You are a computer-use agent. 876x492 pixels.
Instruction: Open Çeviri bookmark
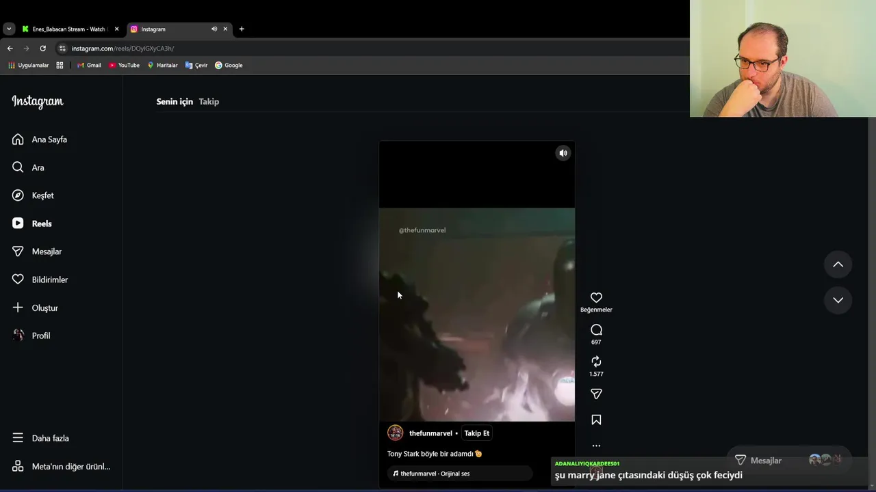pyautogui.click(x=196, y=65)
